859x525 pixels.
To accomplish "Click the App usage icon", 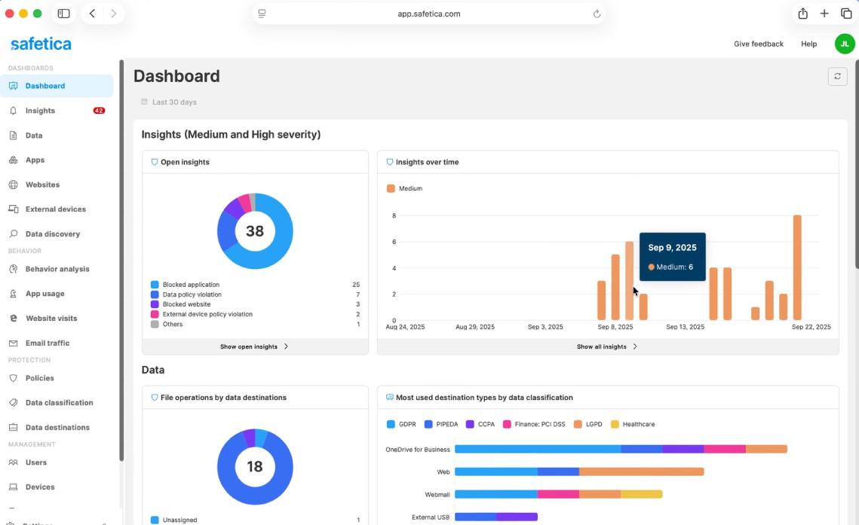I will coord(13,294).
